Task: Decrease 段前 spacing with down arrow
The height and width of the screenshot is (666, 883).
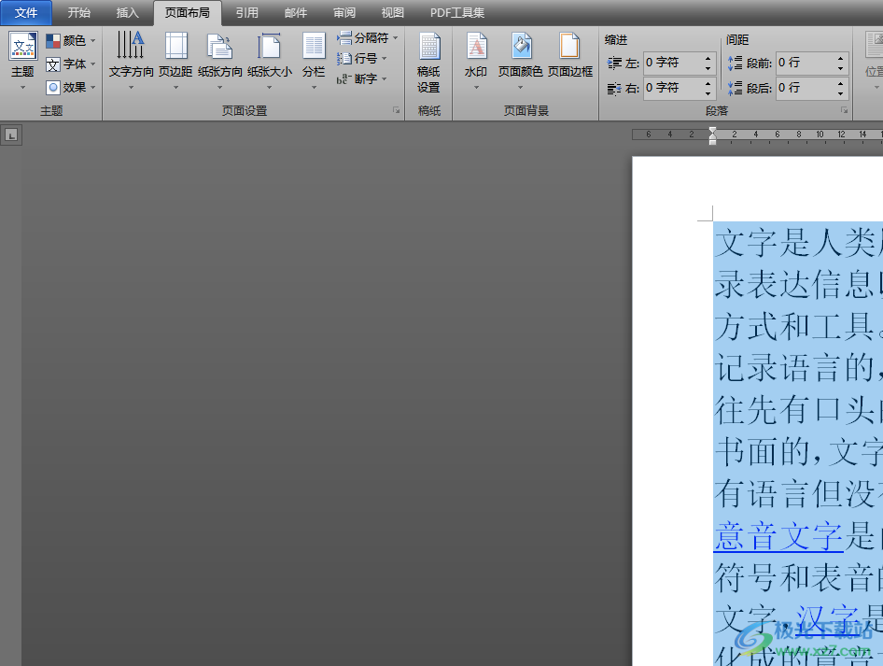Action: click(x=840, y=69)
